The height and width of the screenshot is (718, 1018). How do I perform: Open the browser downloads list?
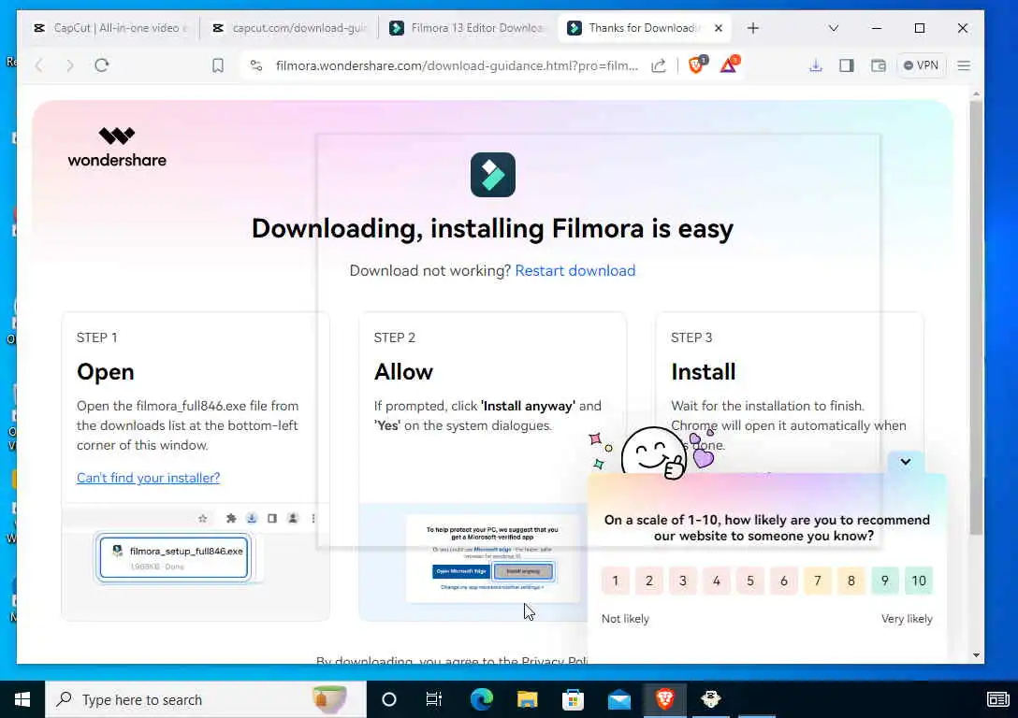pos(816,65)
